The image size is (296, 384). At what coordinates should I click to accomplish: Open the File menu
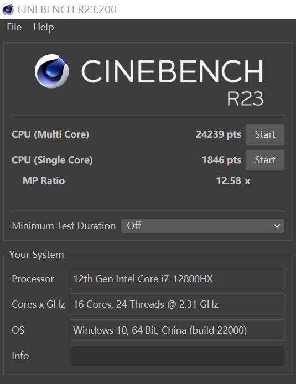14,27
